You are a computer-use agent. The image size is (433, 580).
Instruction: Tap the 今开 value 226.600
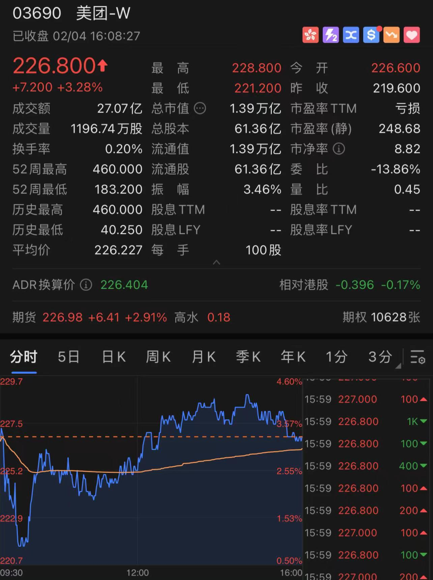point(396,68)
